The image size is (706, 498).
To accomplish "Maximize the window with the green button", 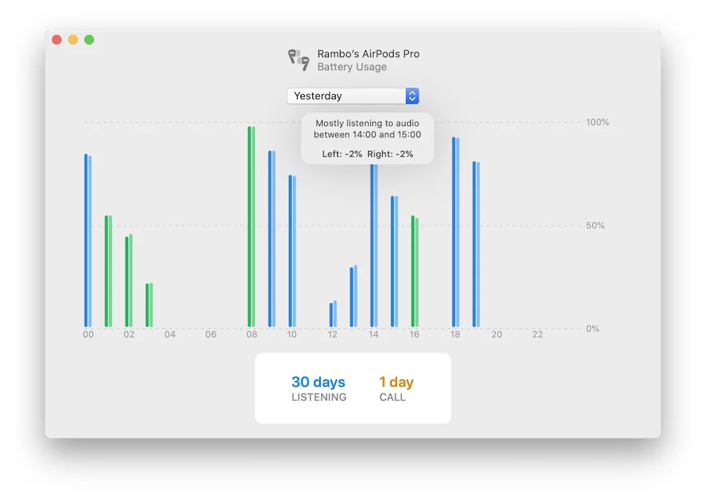I will pos(89,39).
